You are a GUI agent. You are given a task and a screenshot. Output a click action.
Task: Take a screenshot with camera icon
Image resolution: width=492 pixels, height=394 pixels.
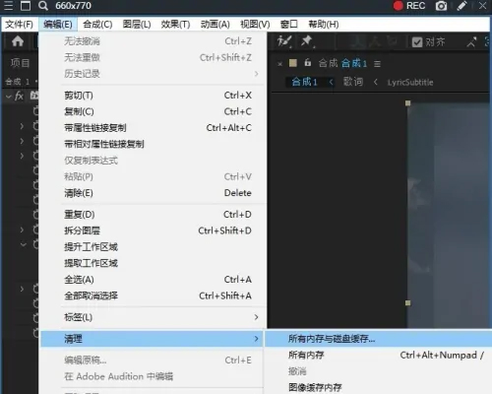pos(441,6)
